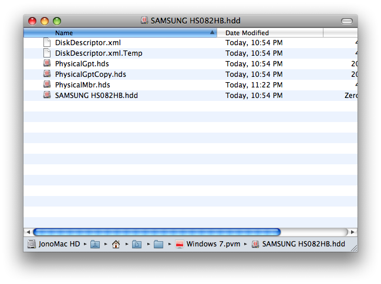Click the title bar proxy disk icon

(x=144, y=21)
